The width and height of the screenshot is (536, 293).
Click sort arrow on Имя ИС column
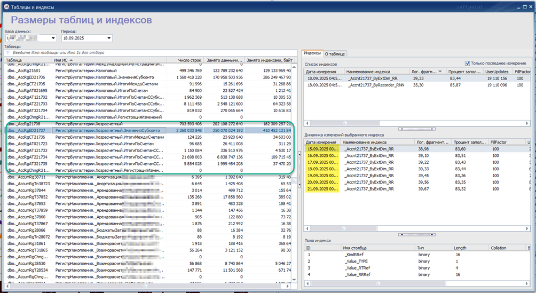pos(71,60)
